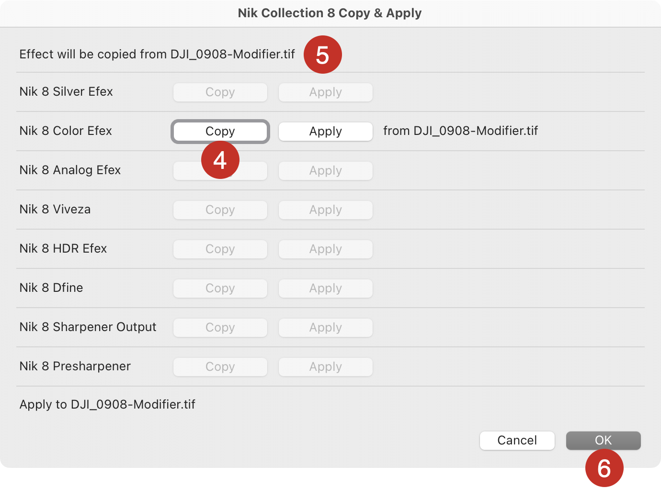Viewport: 661px width, 488px height.
Task: Select the 'Nik 8 Viveza' label
Action: point(55,209)
